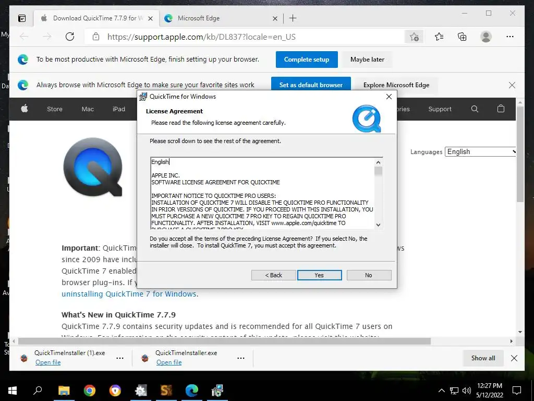Screen dimensions: 534x401
Task: Click the Apple logo in site navigation
Action: [25, 109]
